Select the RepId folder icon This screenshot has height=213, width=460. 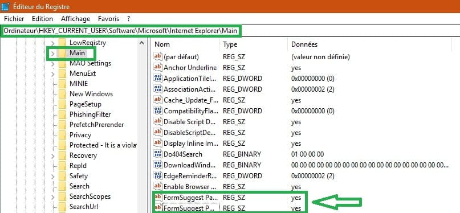coord(62,166)
